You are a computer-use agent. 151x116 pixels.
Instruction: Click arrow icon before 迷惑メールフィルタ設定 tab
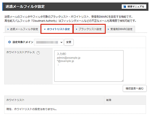[x=8, y=29]
